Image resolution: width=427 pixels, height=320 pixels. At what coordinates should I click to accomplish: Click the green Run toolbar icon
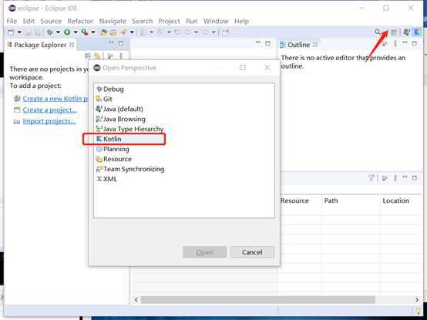pos(67,32)
